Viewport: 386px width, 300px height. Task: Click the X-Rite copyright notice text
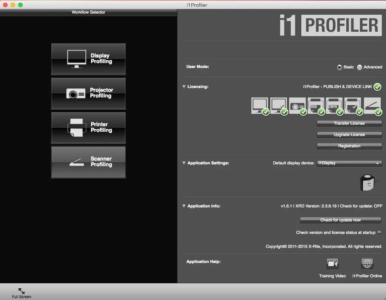pyautogui.click(x=324, y=246)
